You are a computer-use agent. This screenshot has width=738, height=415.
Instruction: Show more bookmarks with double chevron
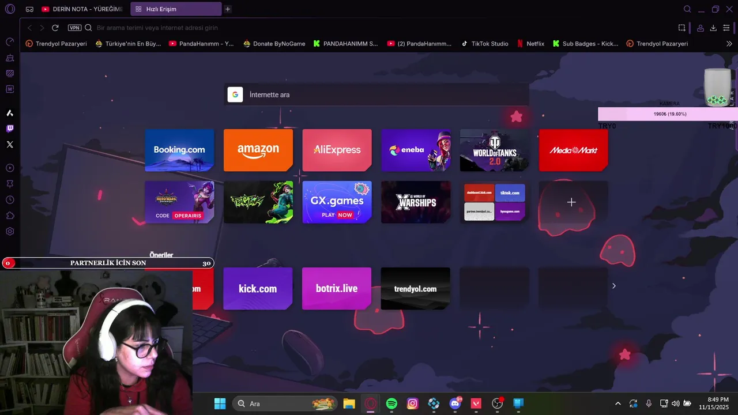(729, 43)
